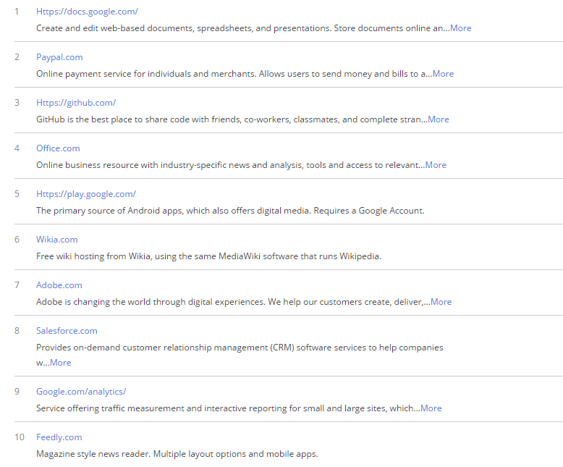The image size is (563, 467).
Task: Show More of the Google Analytics description
Action: [431, 408]
